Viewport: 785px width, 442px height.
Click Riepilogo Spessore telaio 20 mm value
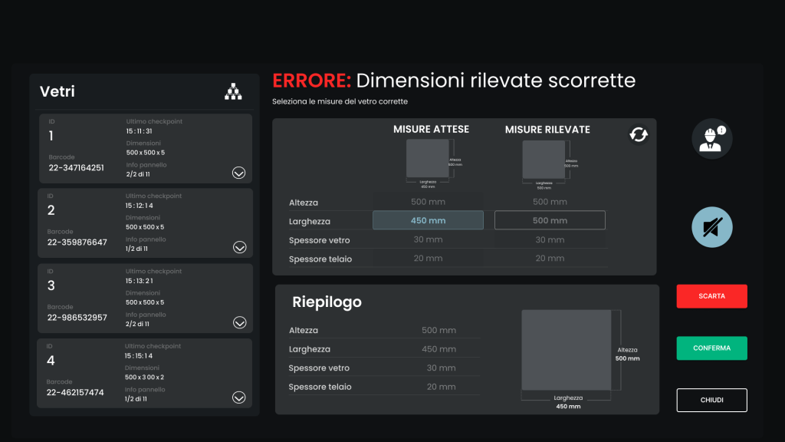[x=441, y=387]
